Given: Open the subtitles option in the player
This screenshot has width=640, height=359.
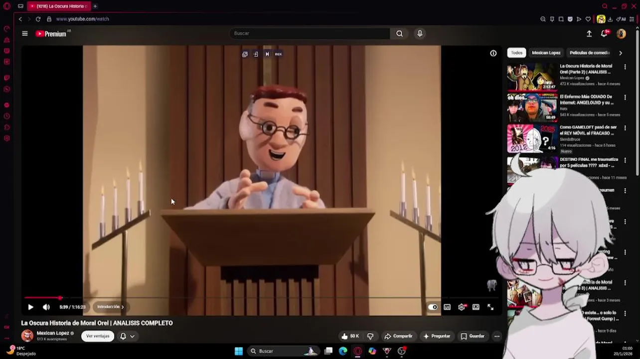Looking at the screenshot, I should (447, 307).
